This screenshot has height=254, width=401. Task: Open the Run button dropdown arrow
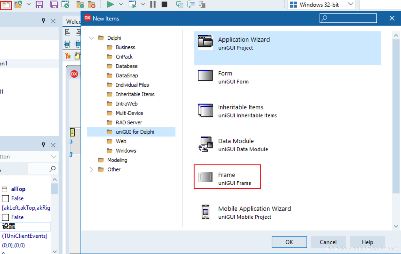[x=121, y=4]
